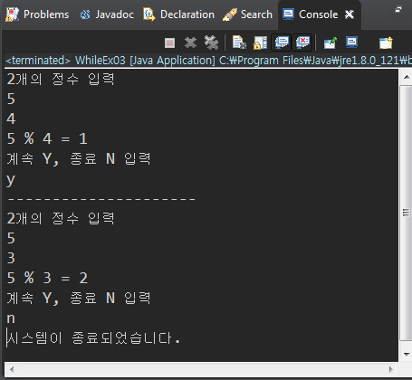Click the input line containing only "3"
Screen dimensions: 412x380
tap(11, 258)
